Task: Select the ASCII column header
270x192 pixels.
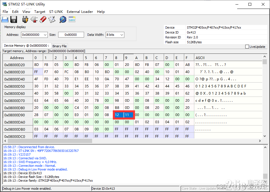Action: click(x=228, y=58)
